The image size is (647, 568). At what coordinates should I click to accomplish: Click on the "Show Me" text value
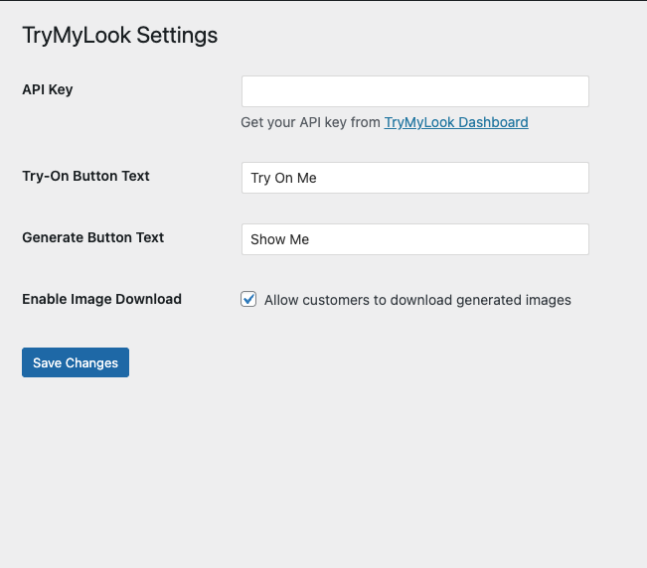279,239
